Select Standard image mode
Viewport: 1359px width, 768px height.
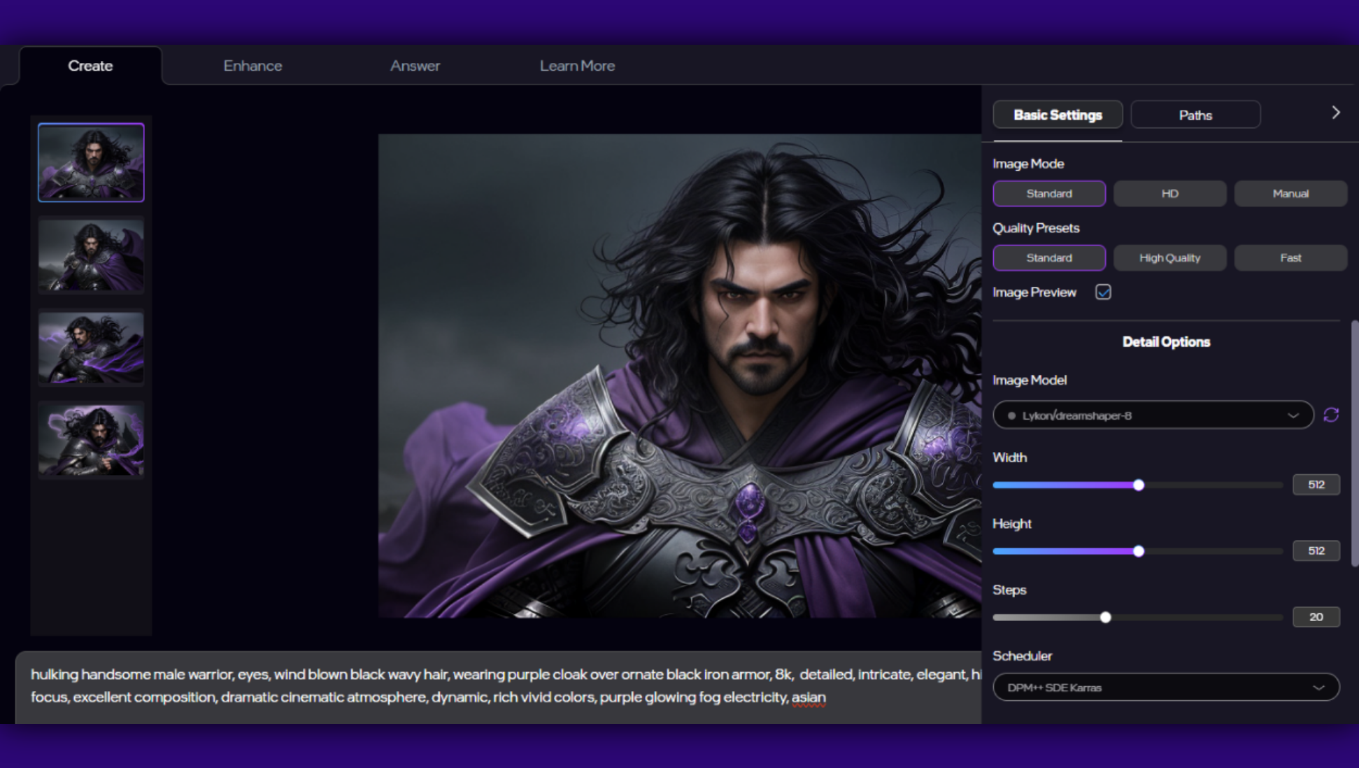click(x=1049, y=194)
